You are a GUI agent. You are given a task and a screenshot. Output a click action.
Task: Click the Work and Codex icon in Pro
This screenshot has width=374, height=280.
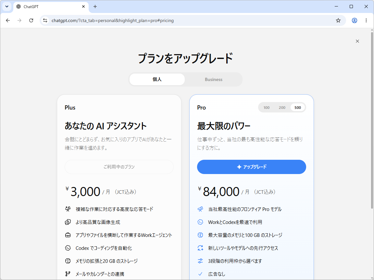click(200, 222)
